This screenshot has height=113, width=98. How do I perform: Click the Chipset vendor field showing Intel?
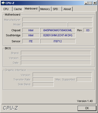pyautogui.click(x=31, y=30)
